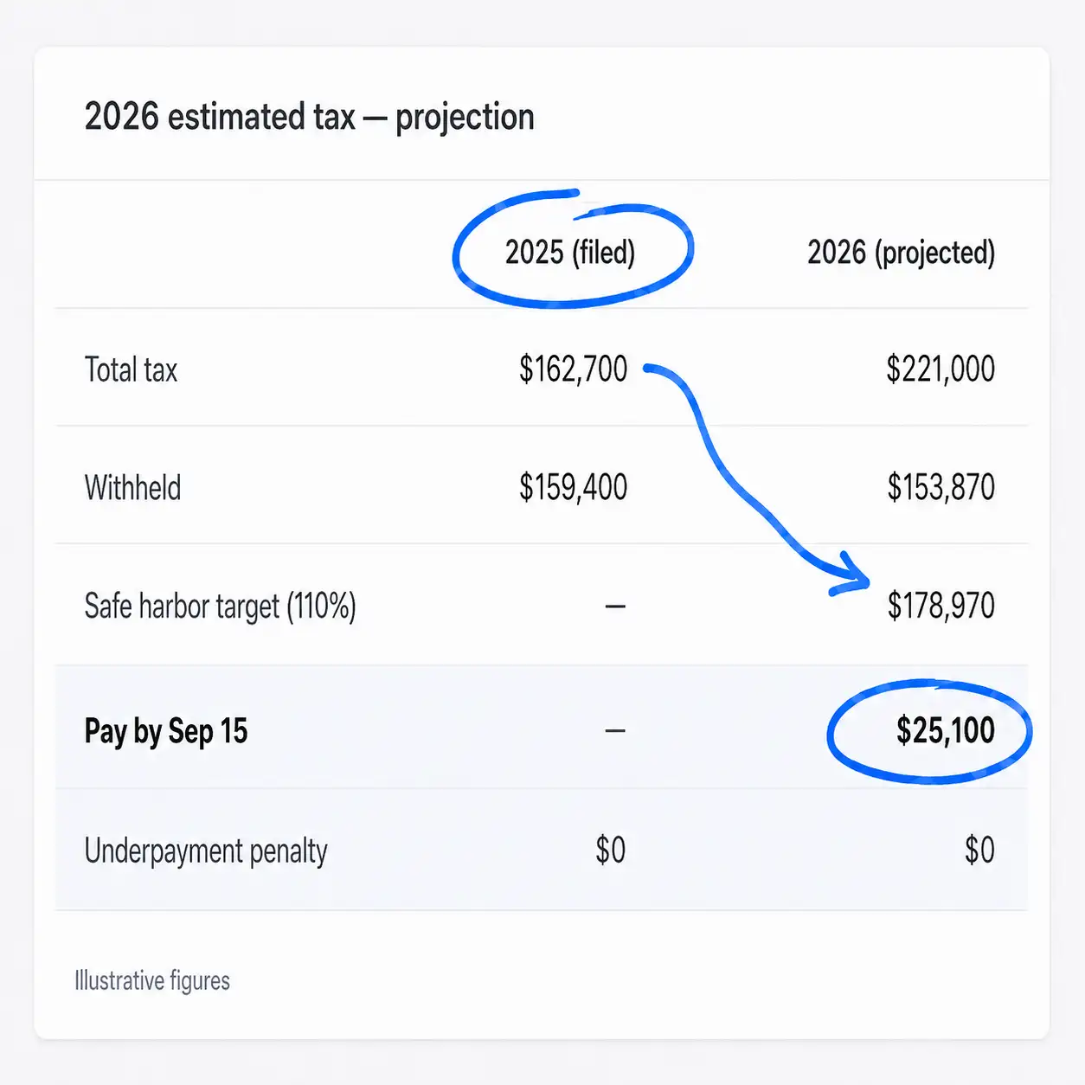Click the dash in 2025 safe harbor cell
Viewport: 1085px width, 1085px height.
pos(615,607)
